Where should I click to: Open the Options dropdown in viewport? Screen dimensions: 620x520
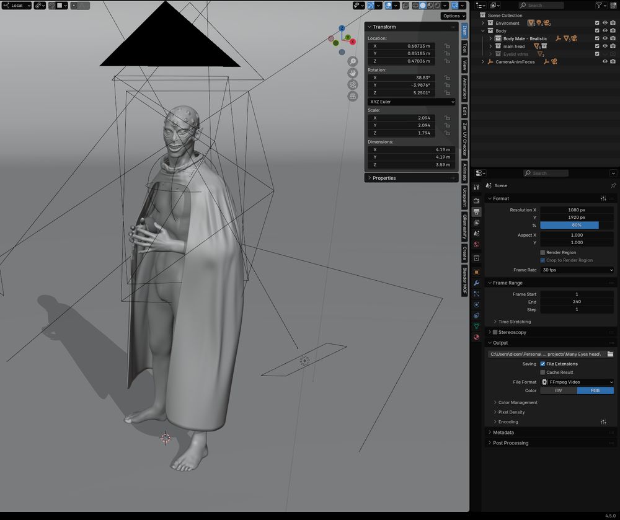tap(454, 16)
